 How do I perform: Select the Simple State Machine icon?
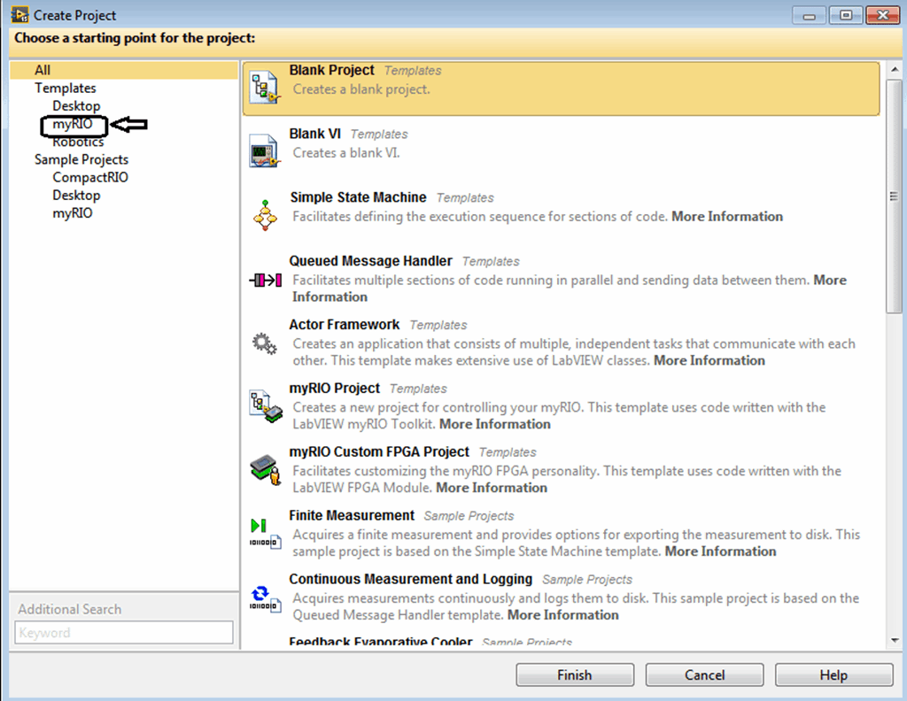tap(265, 215)
